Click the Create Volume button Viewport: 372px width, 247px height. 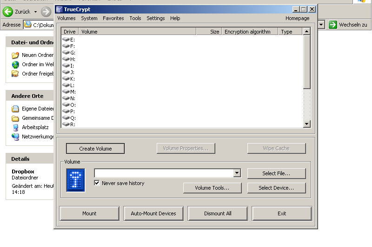pyautogui.click(x=95, y=149)
